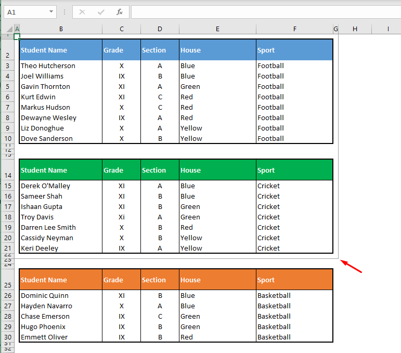The height and width of the screenshot is (353, 401).
Task: Select cell Hayden Navarro
Action: click(61, 306)
